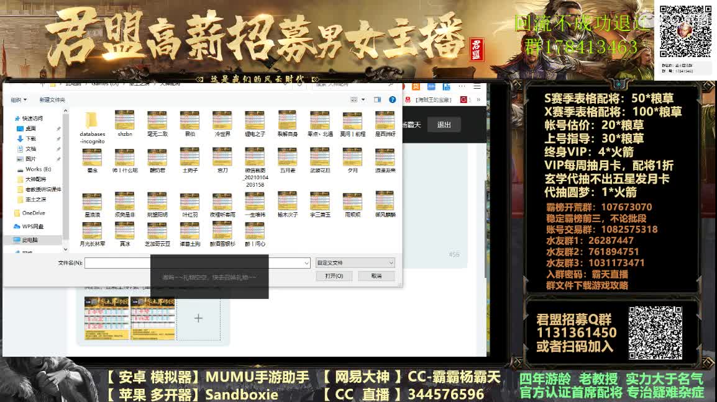This screenshot has height=402, width=717.
Task: Select the 锂电之子 image file
Action: tap(255, 123)
